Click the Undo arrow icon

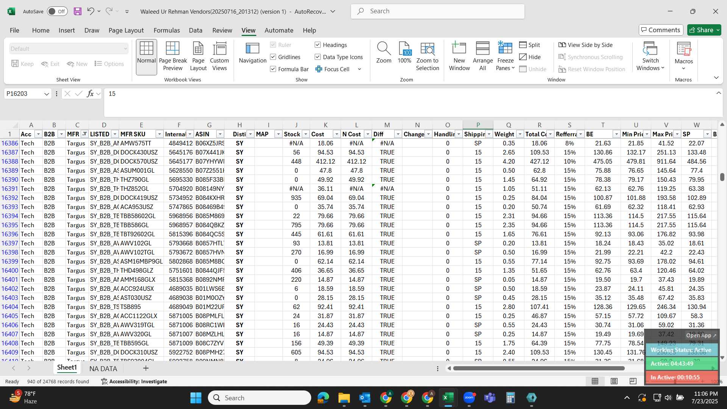(90, 11)
